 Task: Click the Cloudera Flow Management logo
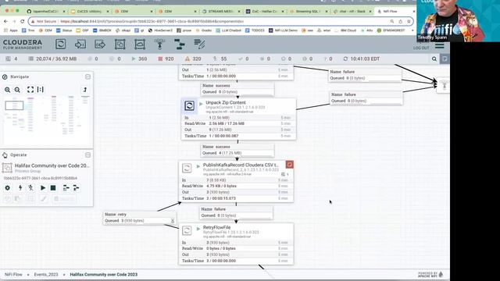coord(23,44)
